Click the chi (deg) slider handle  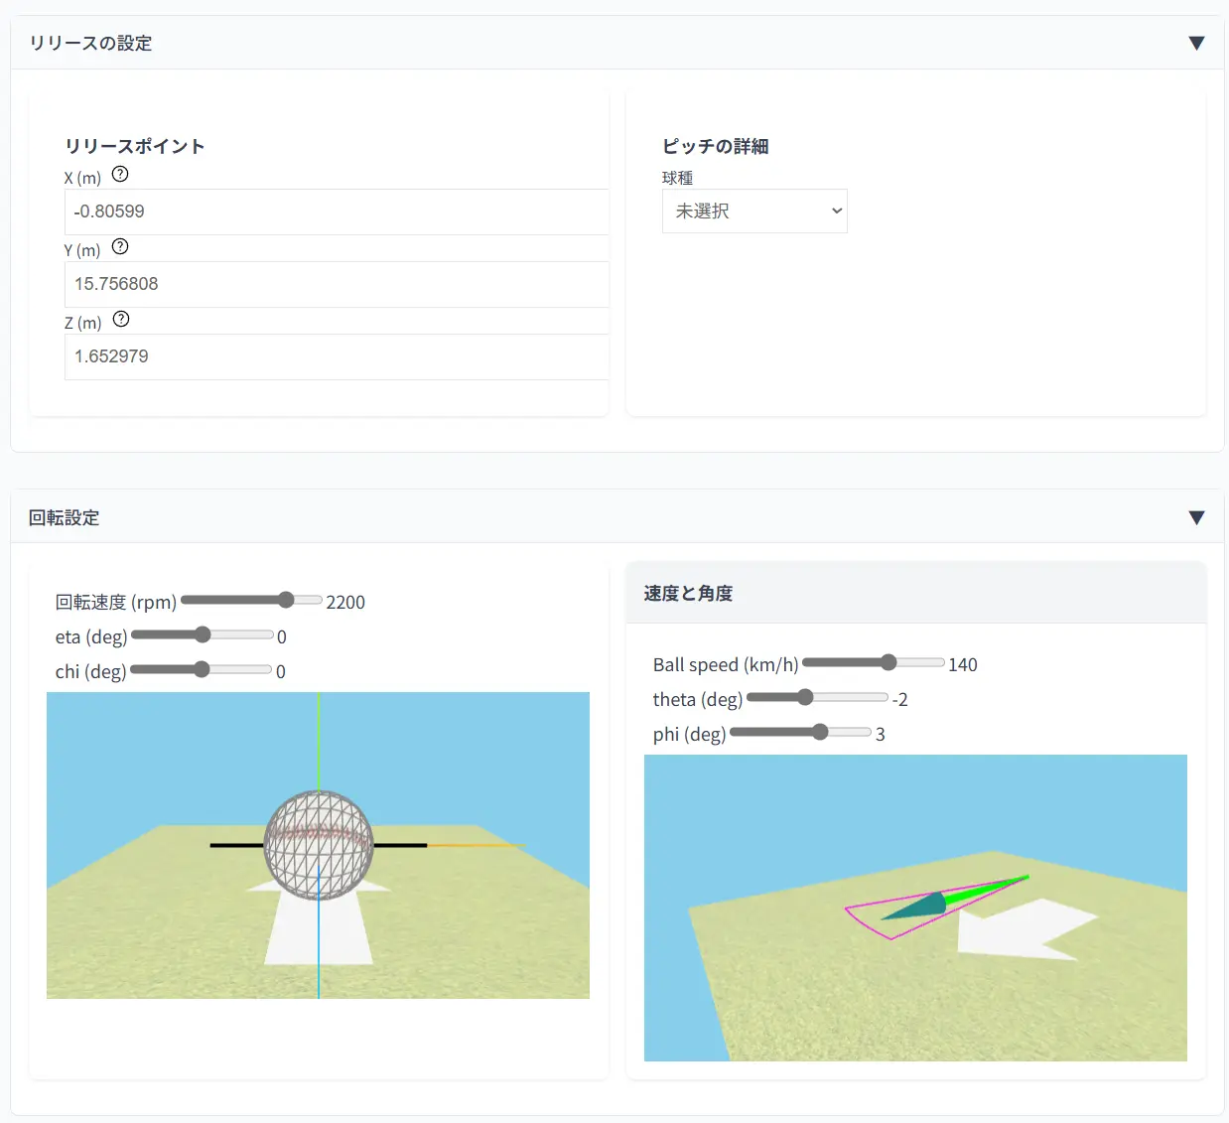[202, 670]
